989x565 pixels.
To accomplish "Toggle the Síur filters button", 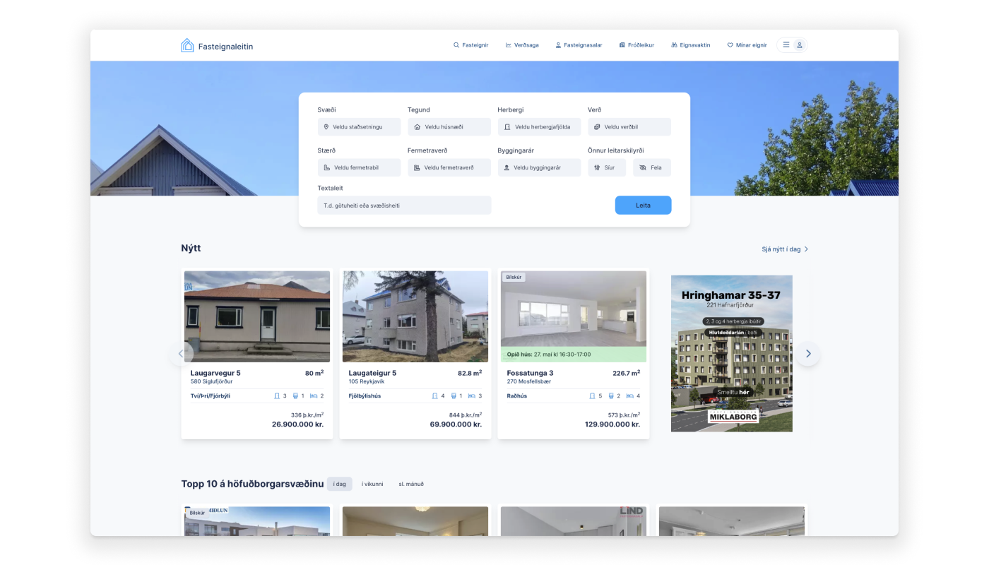I will tap(607, 167).
